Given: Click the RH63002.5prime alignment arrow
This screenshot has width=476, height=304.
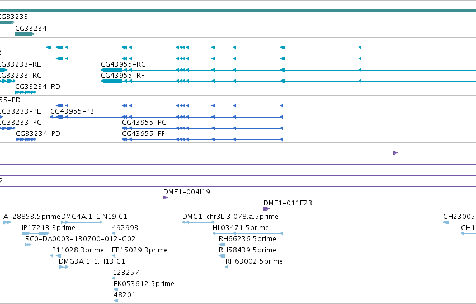Looking at the screenshot, I should click(227, 267).
